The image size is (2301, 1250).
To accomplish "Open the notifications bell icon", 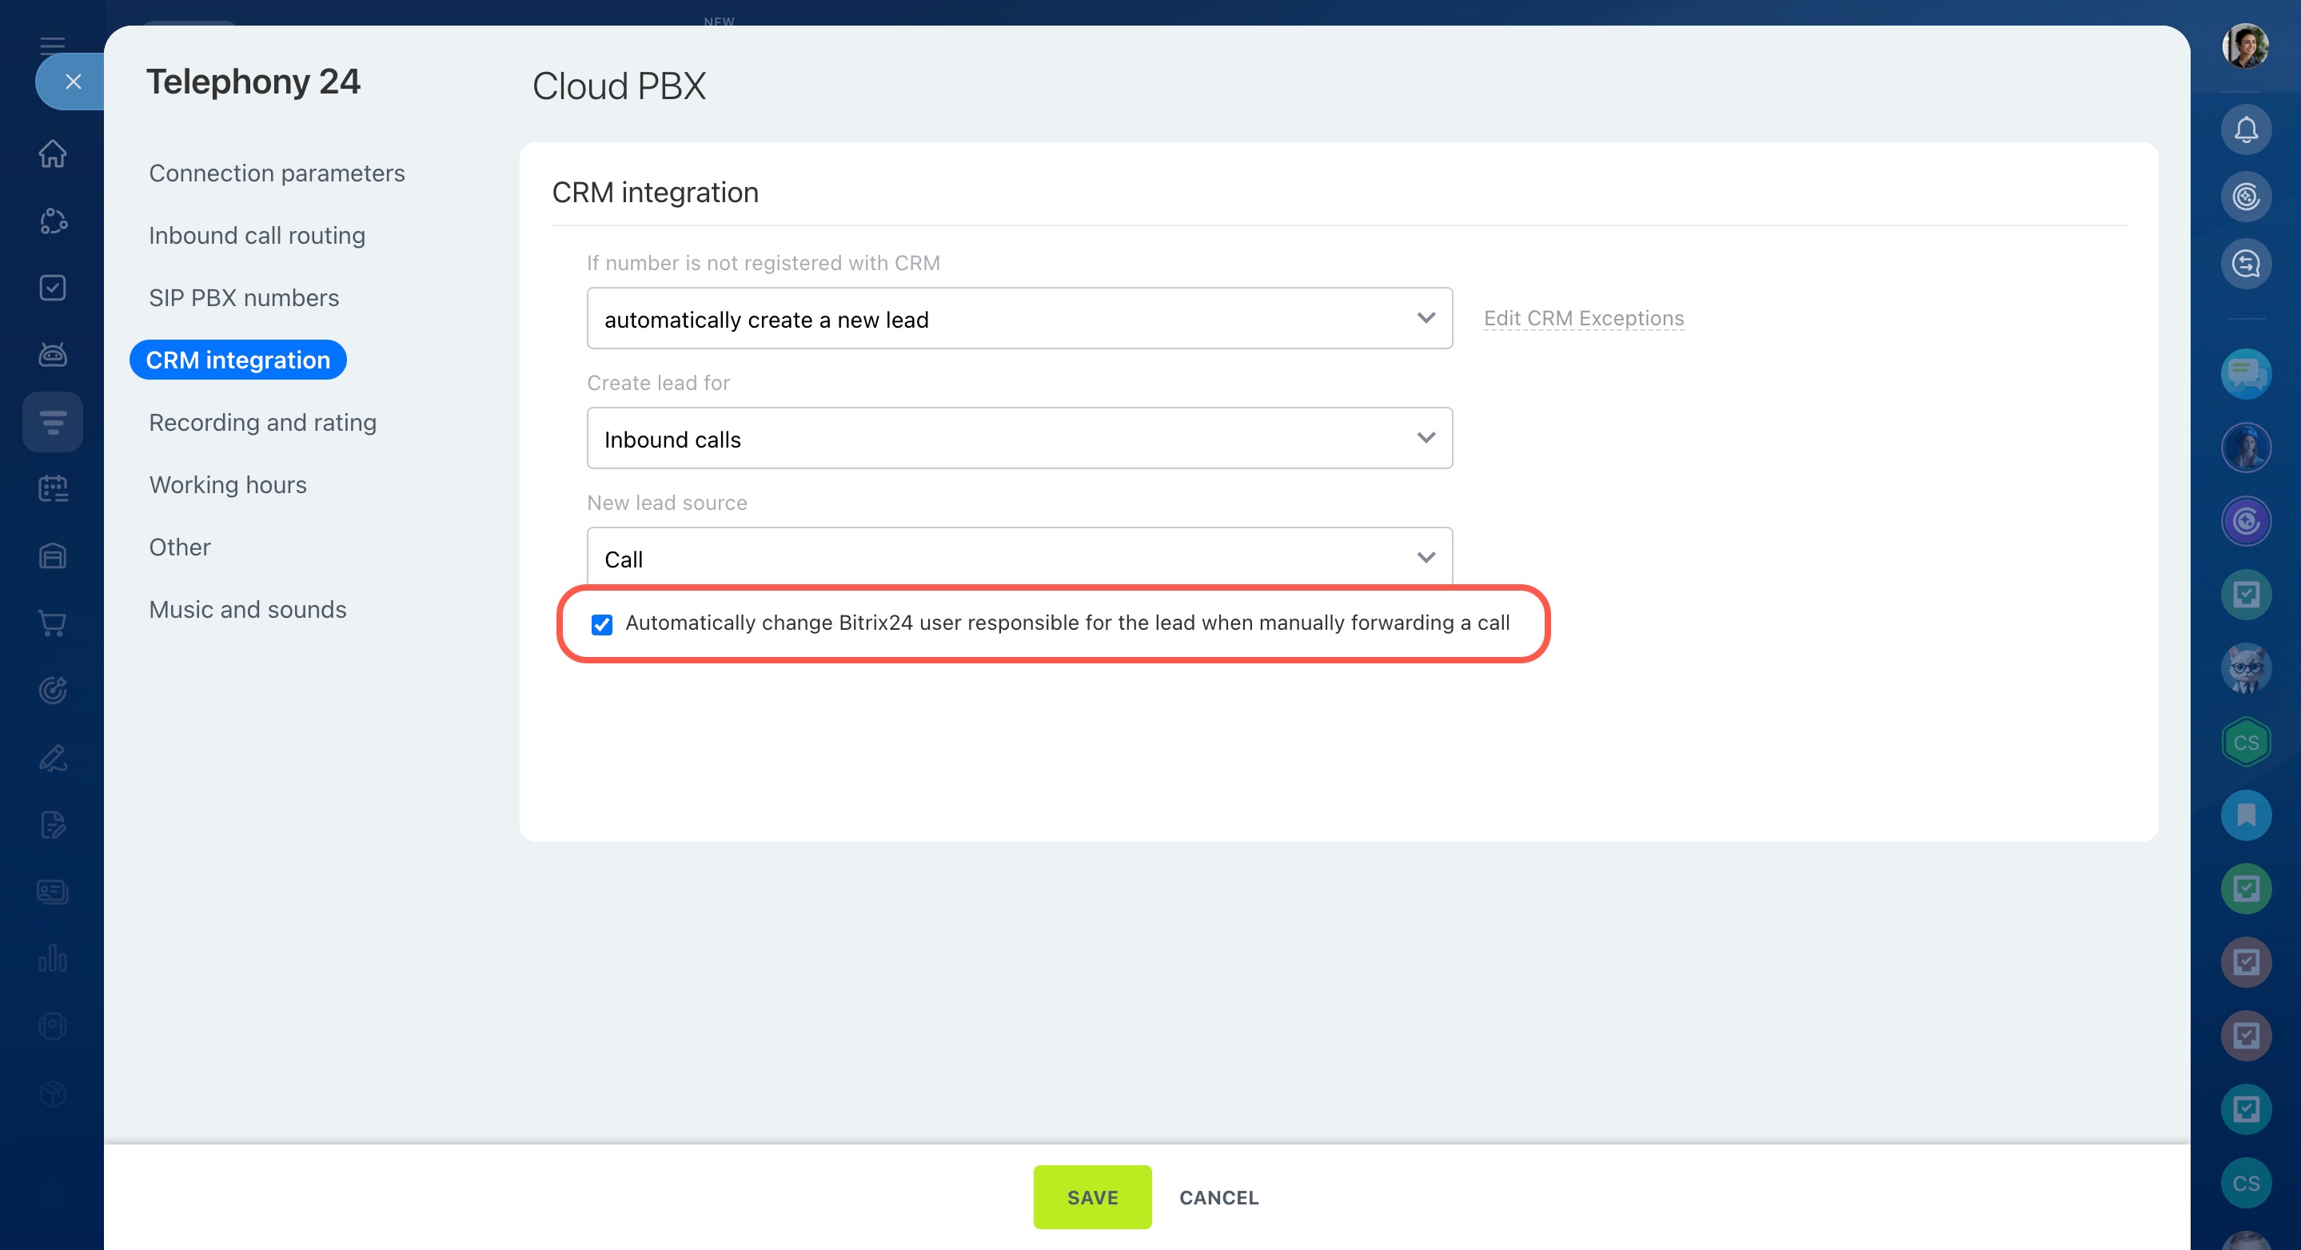I will pyautogui.click(x=2246, y=130).
